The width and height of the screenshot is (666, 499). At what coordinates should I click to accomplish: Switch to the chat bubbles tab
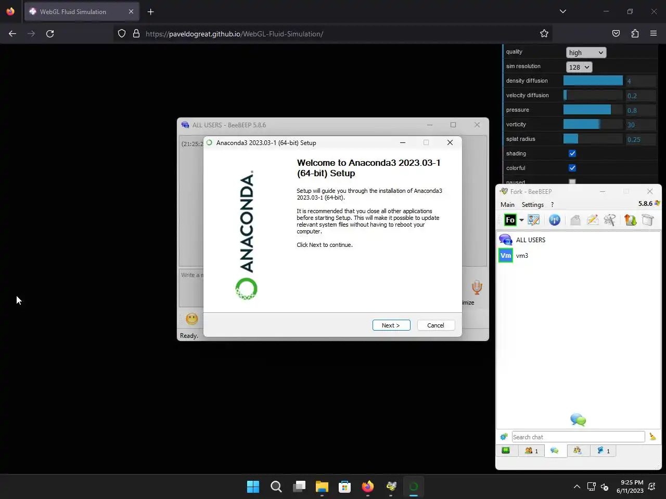(555, 451)
